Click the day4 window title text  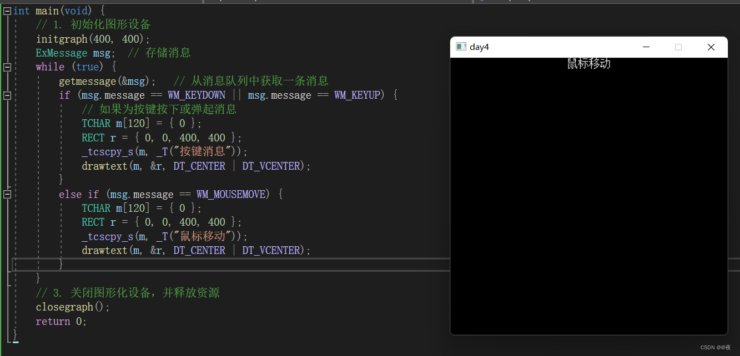point(479,47)
